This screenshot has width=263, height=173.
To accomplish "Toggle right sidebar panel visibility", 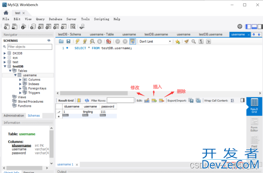I will coord(260,27).
